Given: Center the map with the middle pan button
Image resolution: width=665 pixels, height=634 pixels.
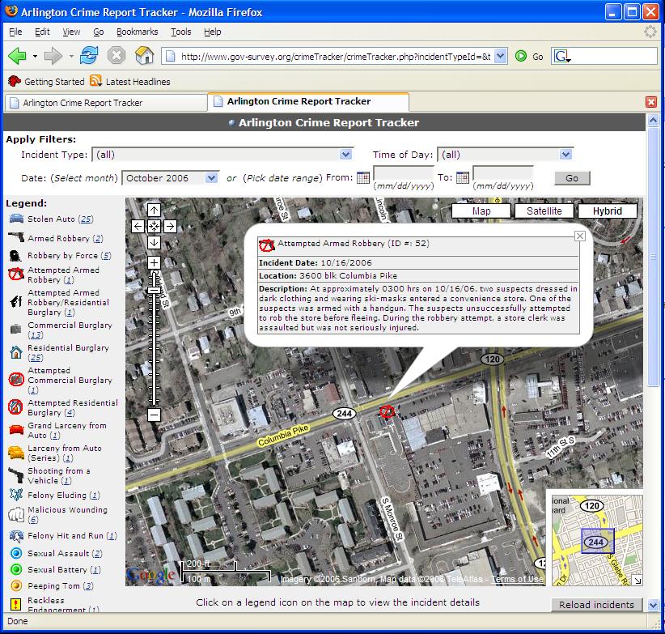Looking at the screenshot, I should click(x=154, y=226).
